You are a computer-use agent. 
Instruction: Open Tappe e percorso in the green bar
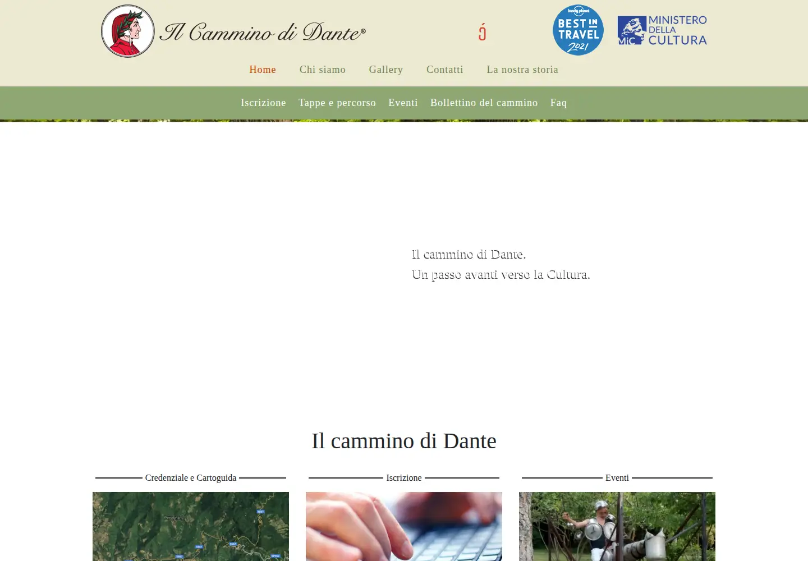point(337,103)
